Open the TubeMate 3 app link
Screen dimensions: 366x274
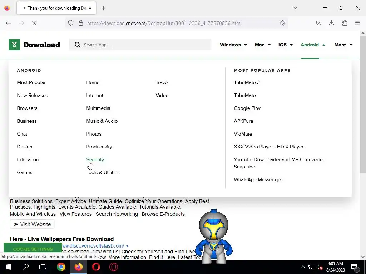pos(247,82)
